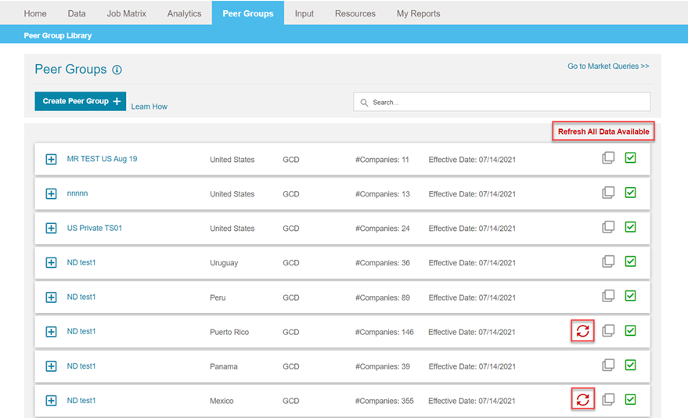
Task: Select the Peer Groups tab
Action: 248,13
